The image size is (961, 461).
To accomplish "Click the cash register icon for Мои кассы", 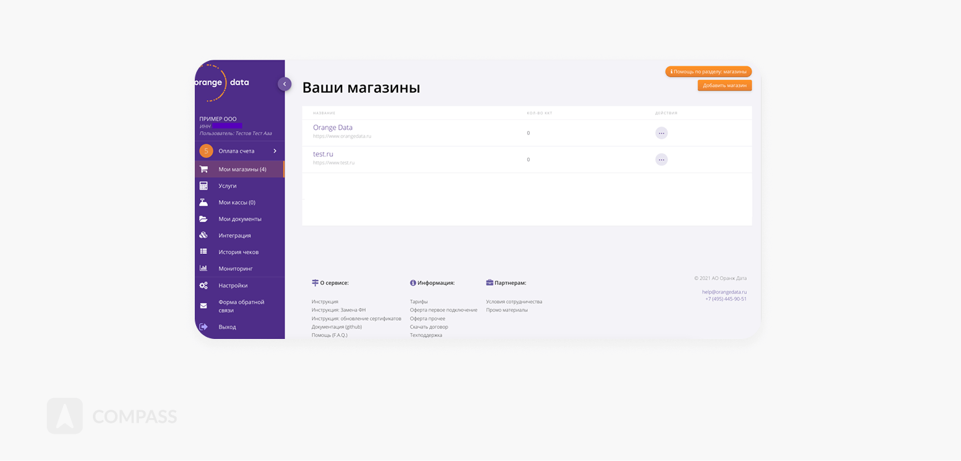I will (x=203, y=202).
